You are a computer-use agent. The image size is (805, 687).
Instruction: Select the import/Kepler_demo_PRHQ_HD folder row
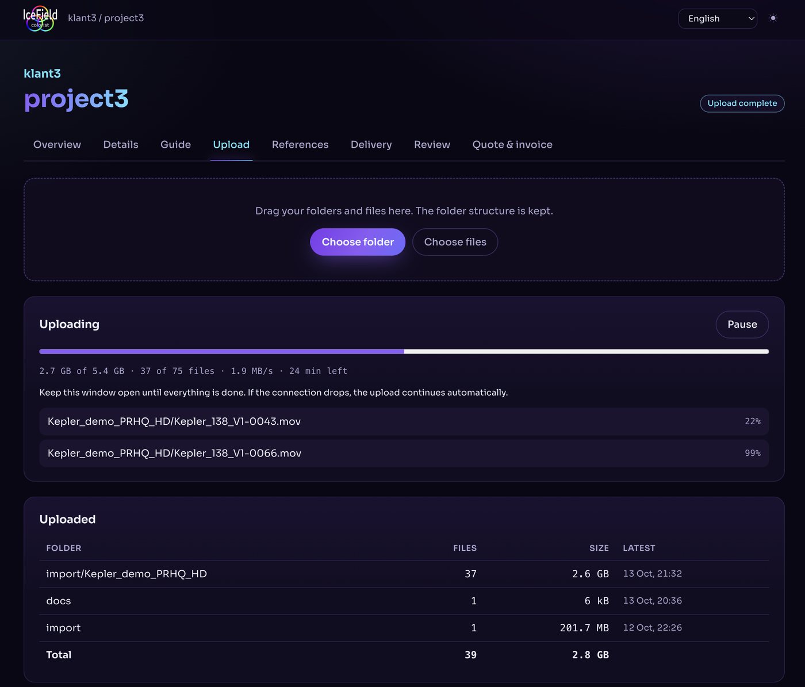[404, 574]
